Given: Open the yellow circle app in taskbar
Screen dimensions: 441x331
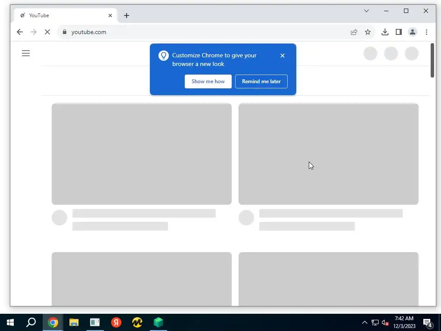Looking at the screenshot, I should 137,322.
